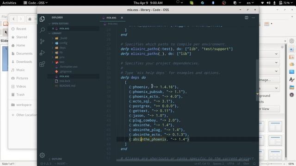Image resolution: width=296 pixels, height=166 pixels.
Task: Expand the deps folder
Action: (x=63, y=47)
